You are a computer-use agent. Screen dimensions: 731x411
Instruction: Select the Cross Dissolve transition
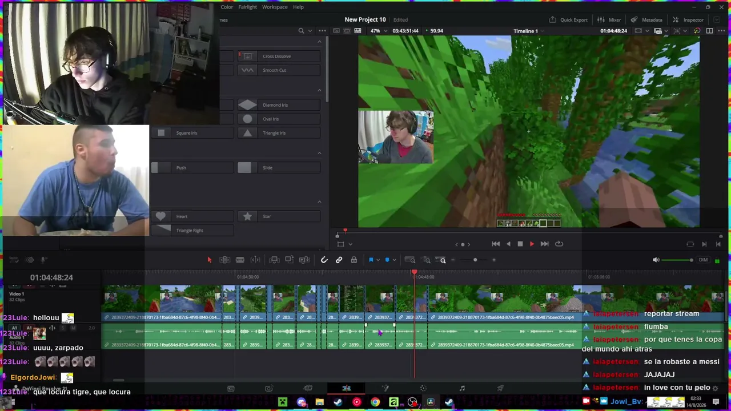click(279, 56)
